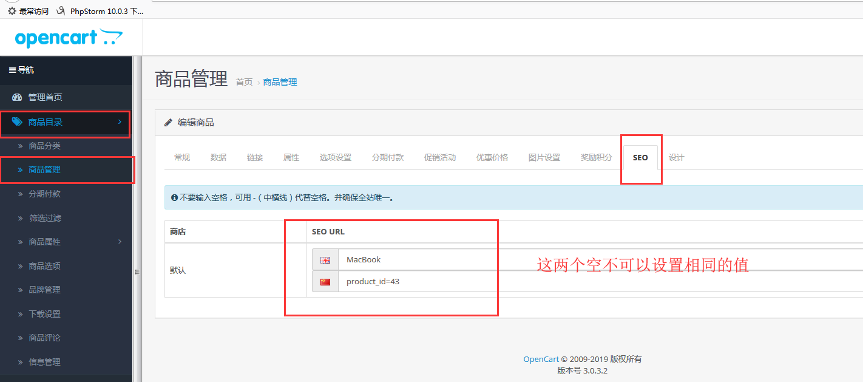Screen dimensions: 863x382
Task: Click the sidebar splitter handle
Action: point(137,272)
